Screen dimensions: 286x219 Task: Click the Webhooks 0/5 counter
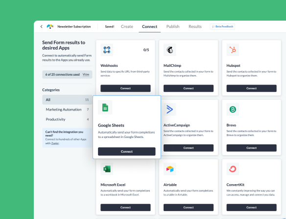[x=146, y=50]
